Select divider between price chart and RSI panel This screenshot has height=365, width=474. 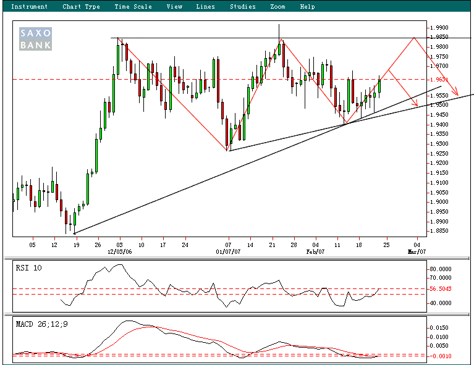(237, 258)
